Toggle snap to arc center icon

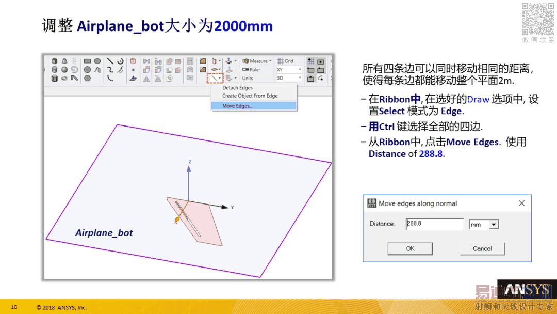tap(321, 78)
